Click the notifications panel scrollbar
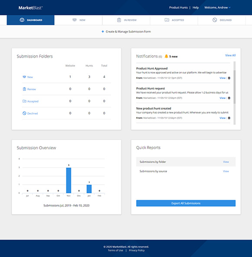Image resolution: width=252 pixels, height=257 pixels. coord(235,87)
